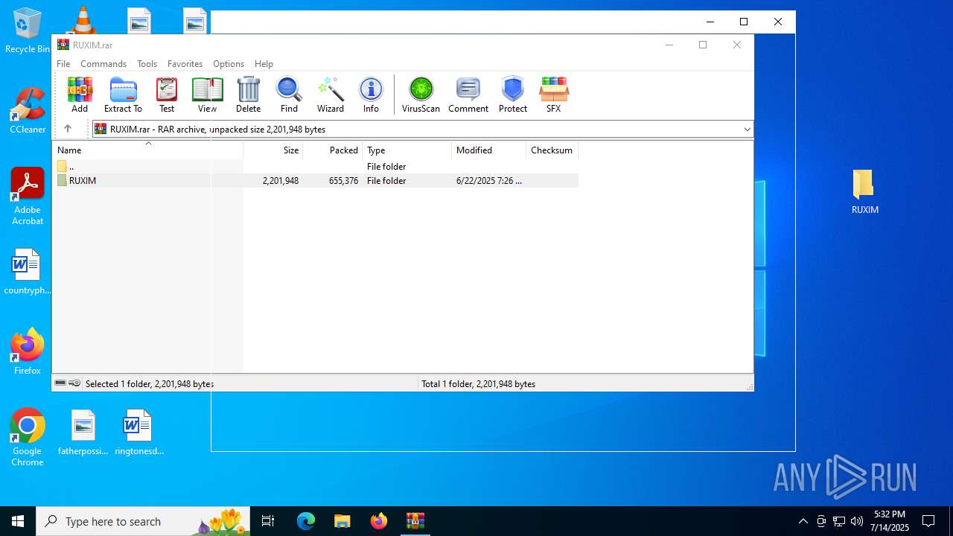Click the address bar showing RUXIM.rar
Screen dimensions: 953x536
[422, 130]
